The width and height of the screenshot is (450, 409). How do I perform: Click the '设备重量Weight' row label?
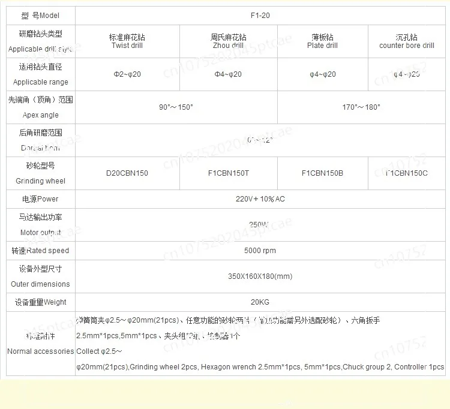tap(40, 302)
